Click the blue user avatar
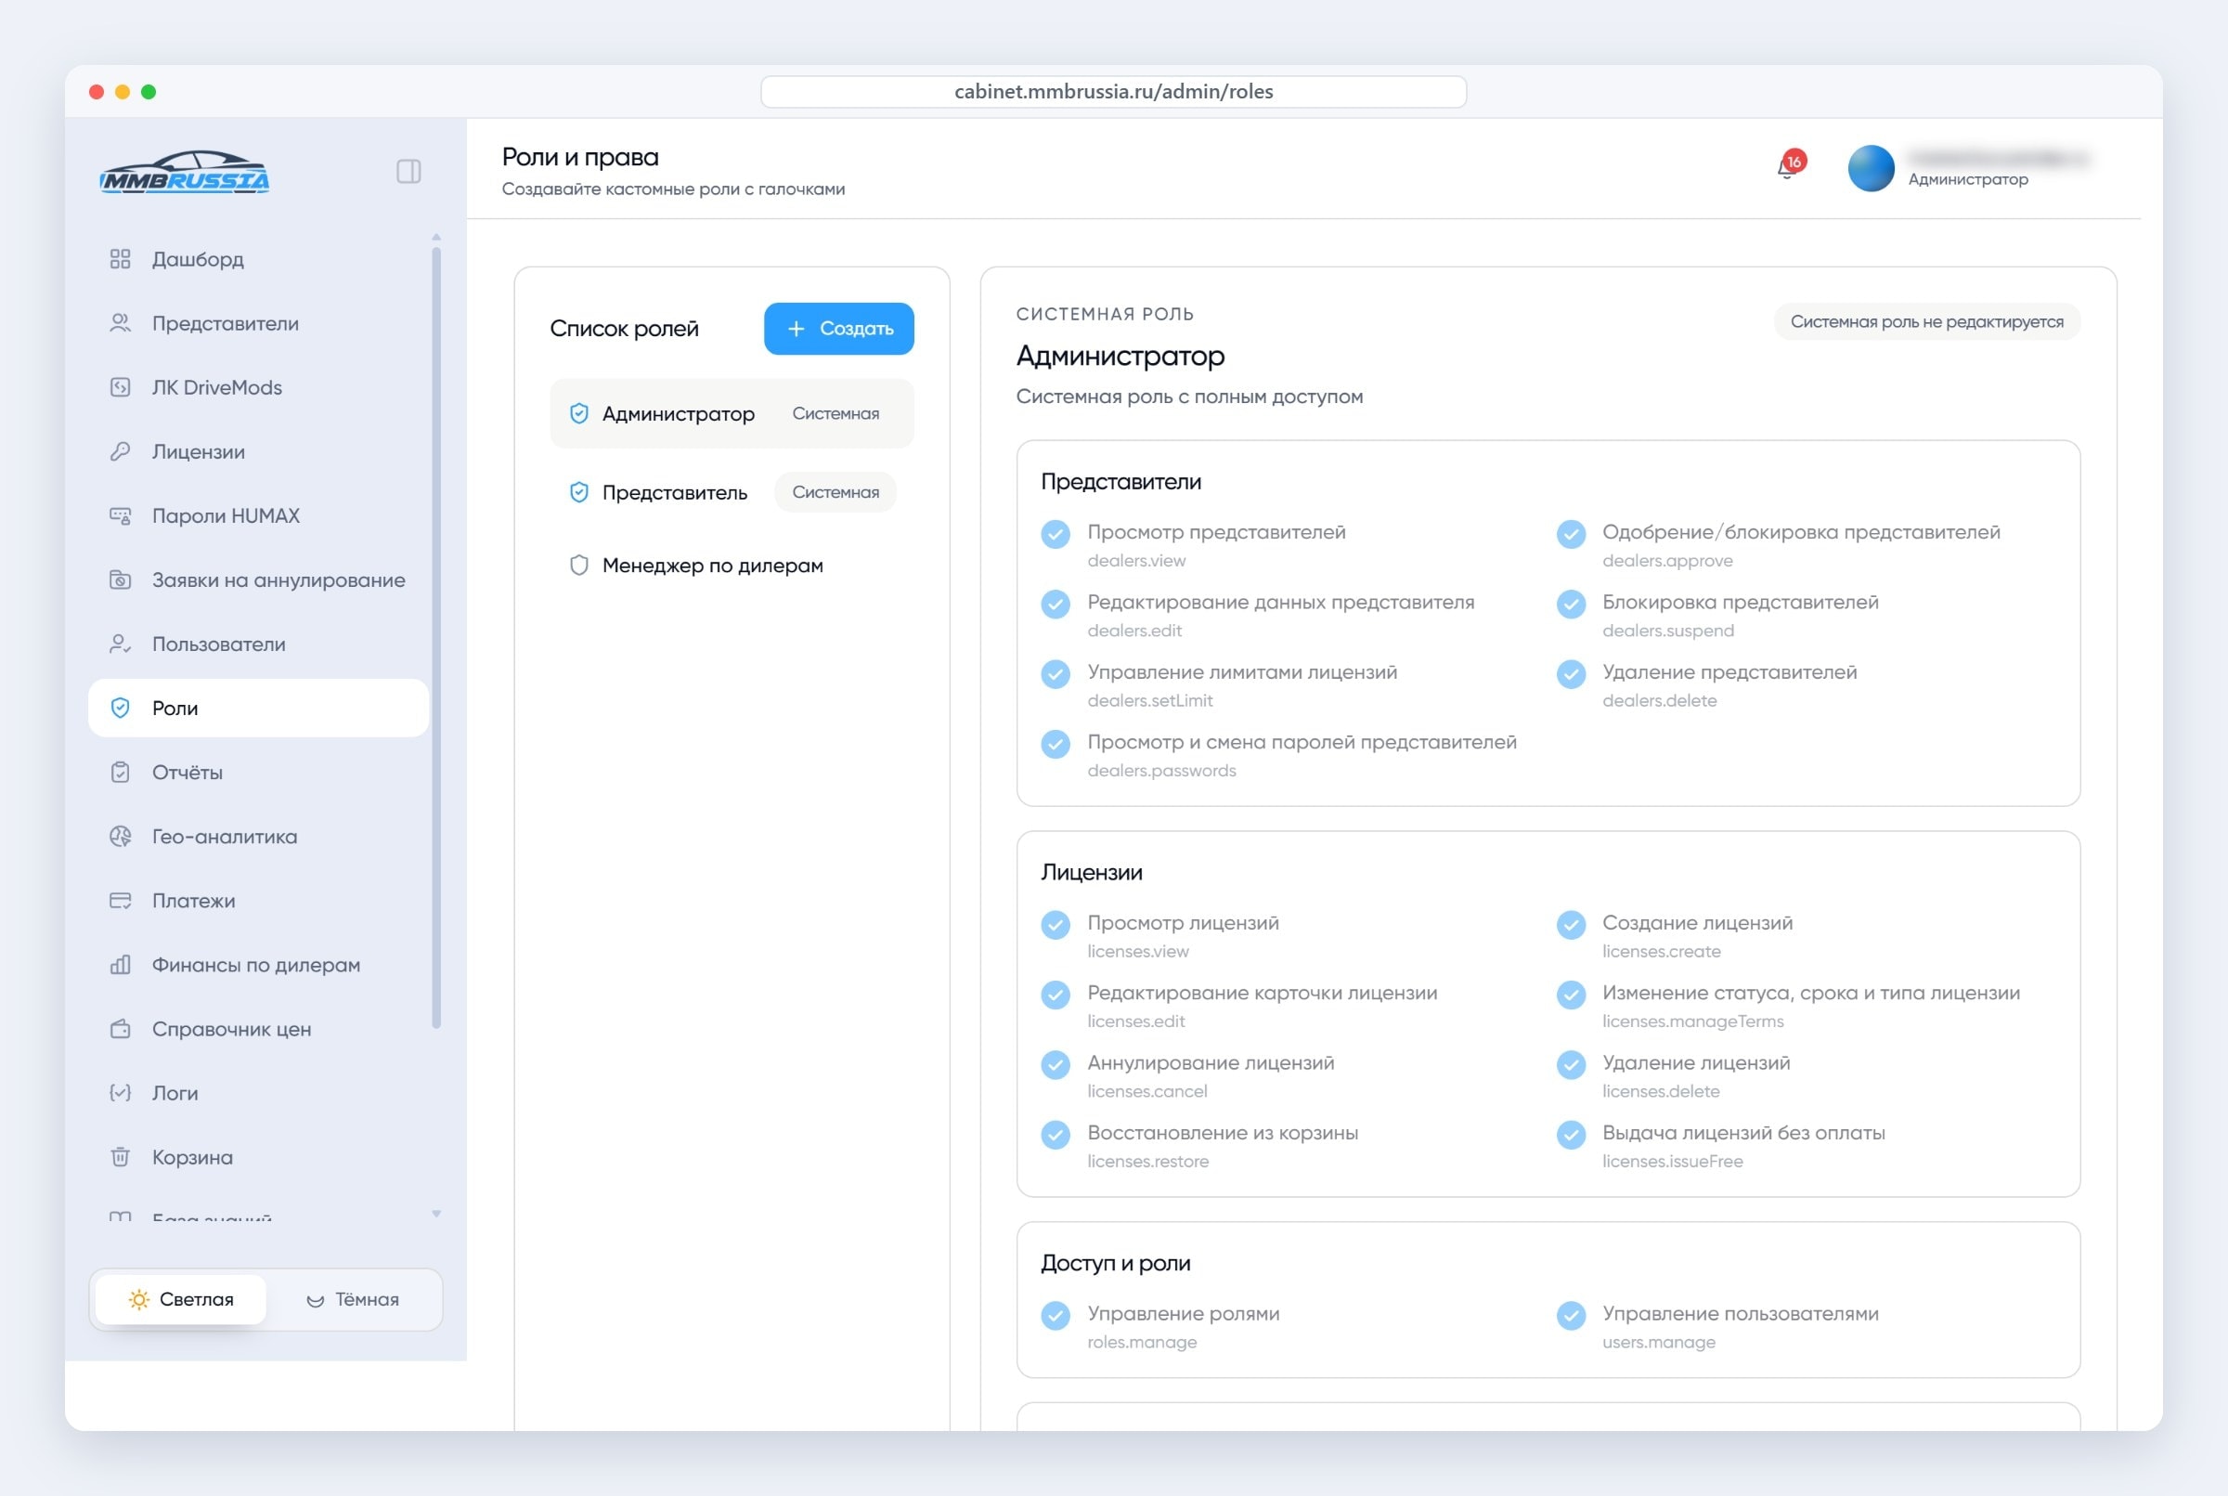 point(1871,168)
